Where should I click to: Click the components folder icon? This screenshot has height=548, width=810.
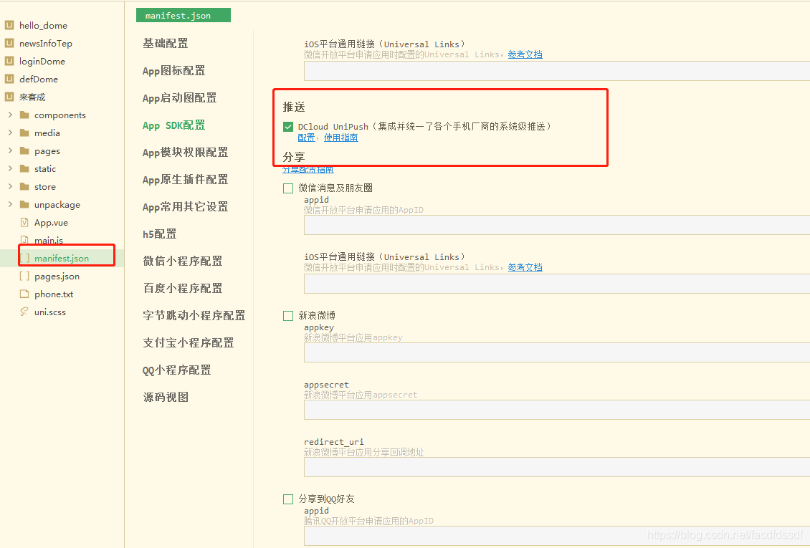(24, 115)
